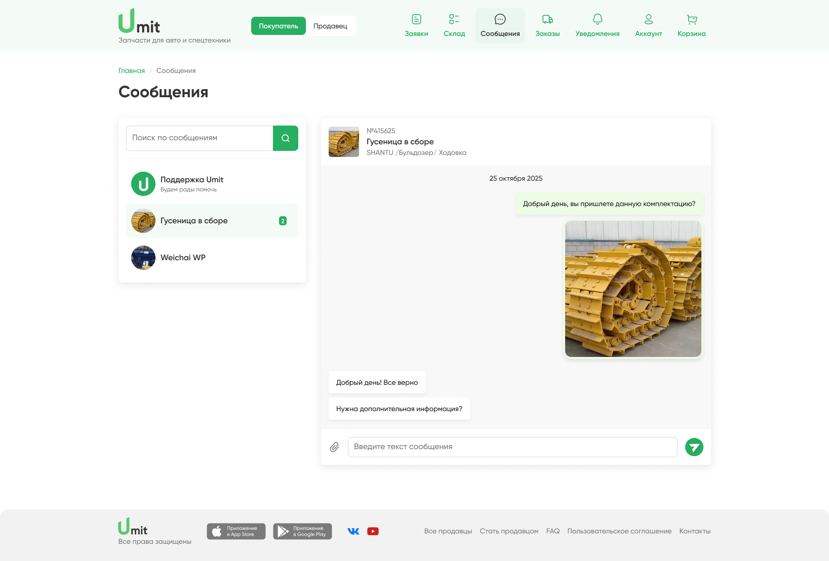Open the Контакты footer link
The width and height of the screenshot is (829, 561).
pos(695,531)
